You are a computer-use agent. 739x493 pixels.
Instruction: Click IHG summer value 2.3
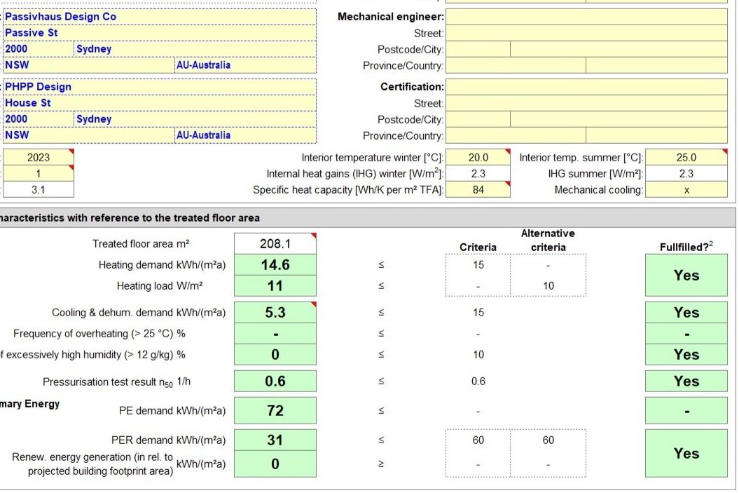pyautogui.click(x=686, y=174)
